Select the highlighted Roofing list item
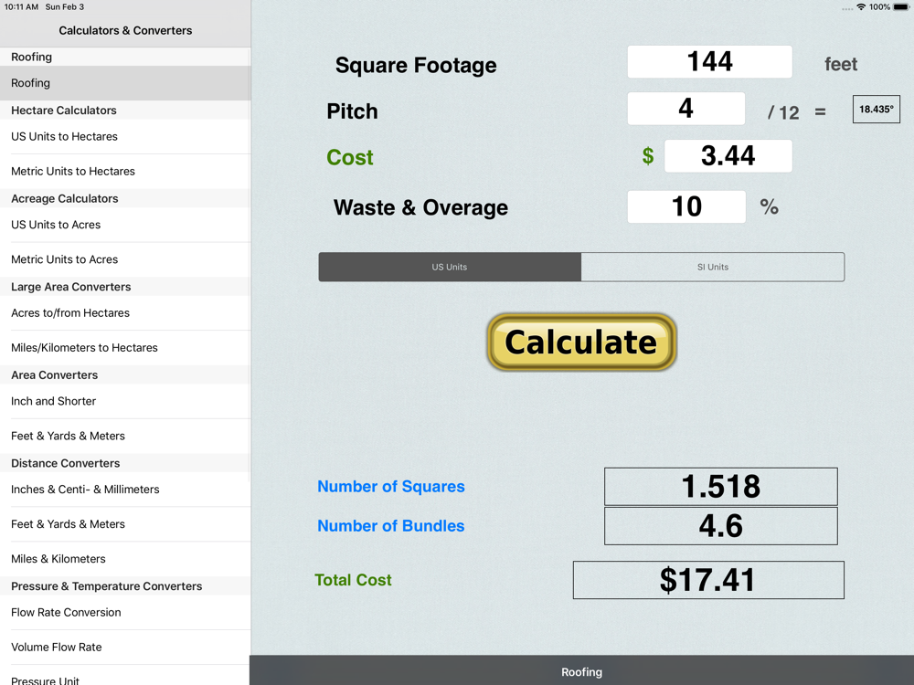Viewport: 914px width, 685px height. pos(125,83)
